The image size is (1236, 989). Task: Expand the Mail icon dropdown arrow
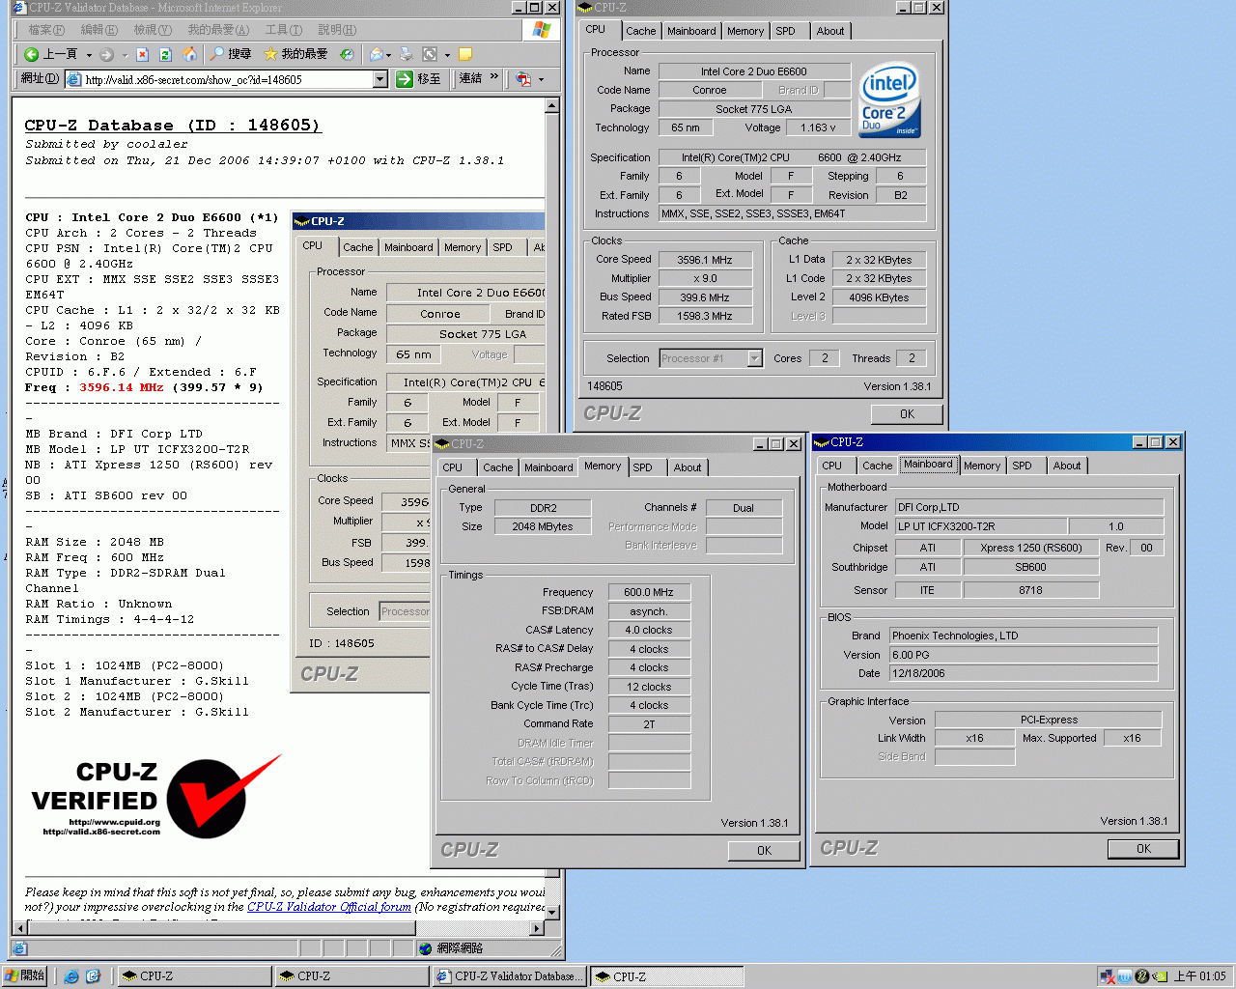tap(389, 55)
